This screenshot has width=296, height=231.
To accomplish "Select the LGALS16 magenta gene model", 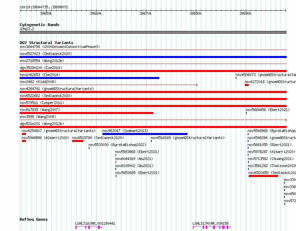I will click(89, 227).
